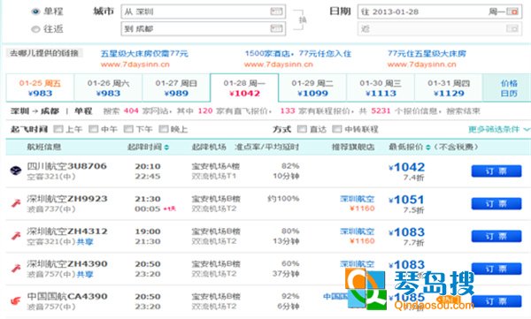Select flight name 四川航空3U8706

coord(67,166)
